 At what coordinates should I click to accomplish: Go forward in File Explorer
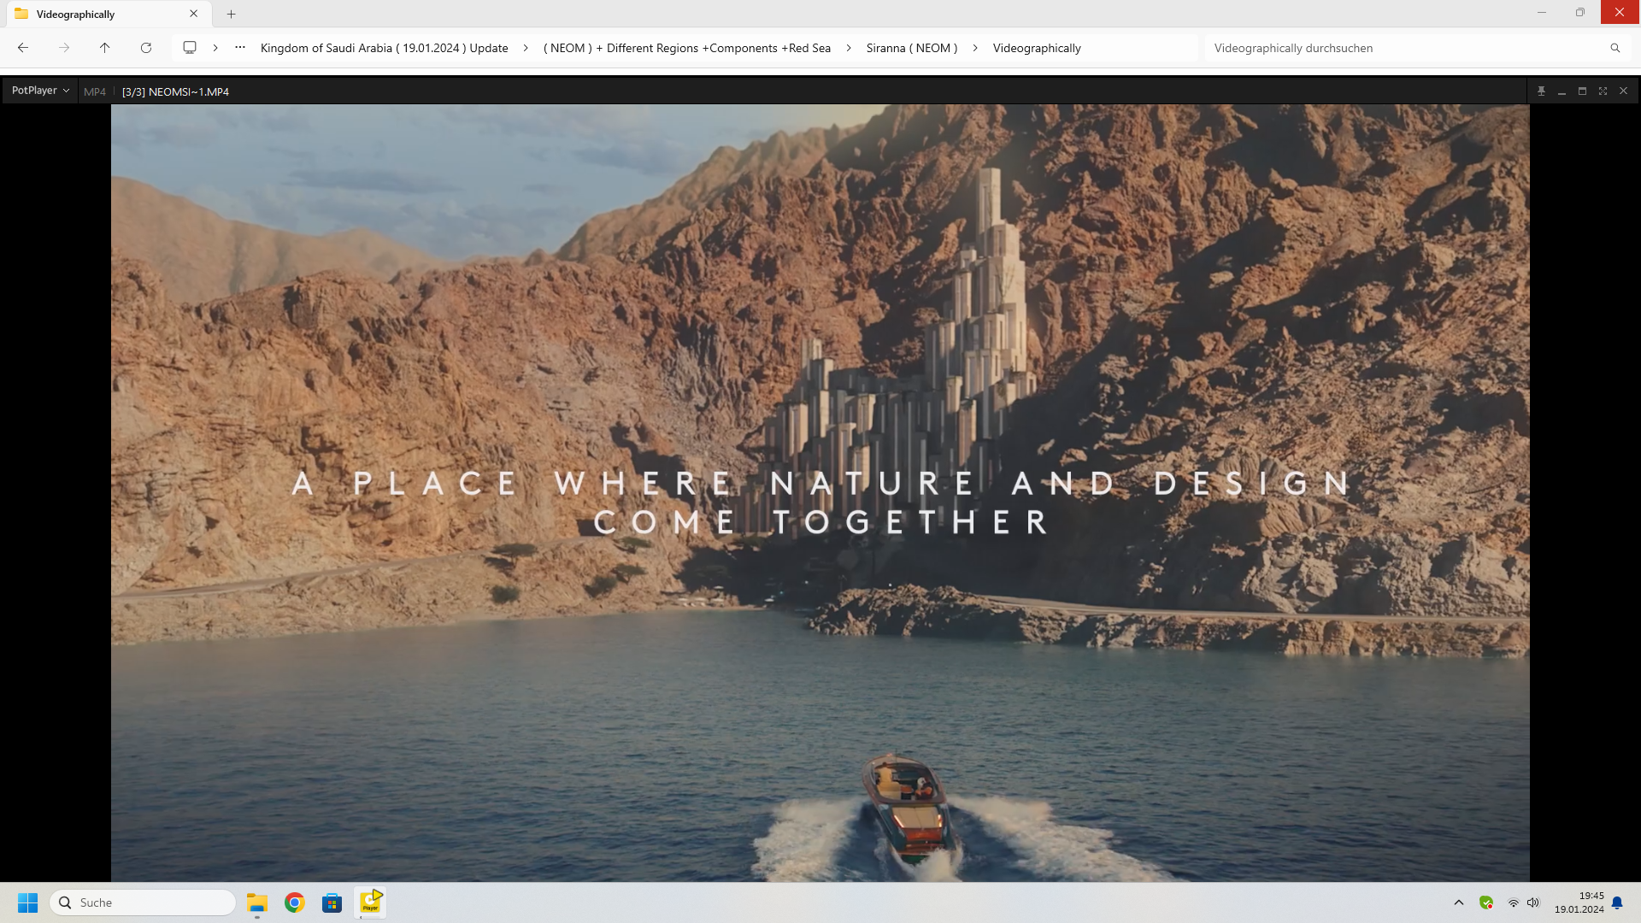tap(64, 48)
